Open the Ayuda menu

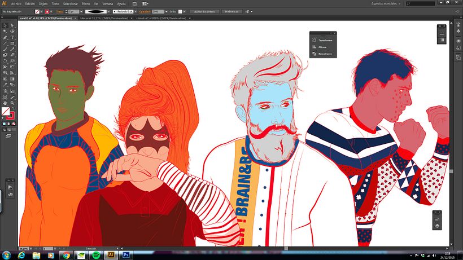point(121,4)
